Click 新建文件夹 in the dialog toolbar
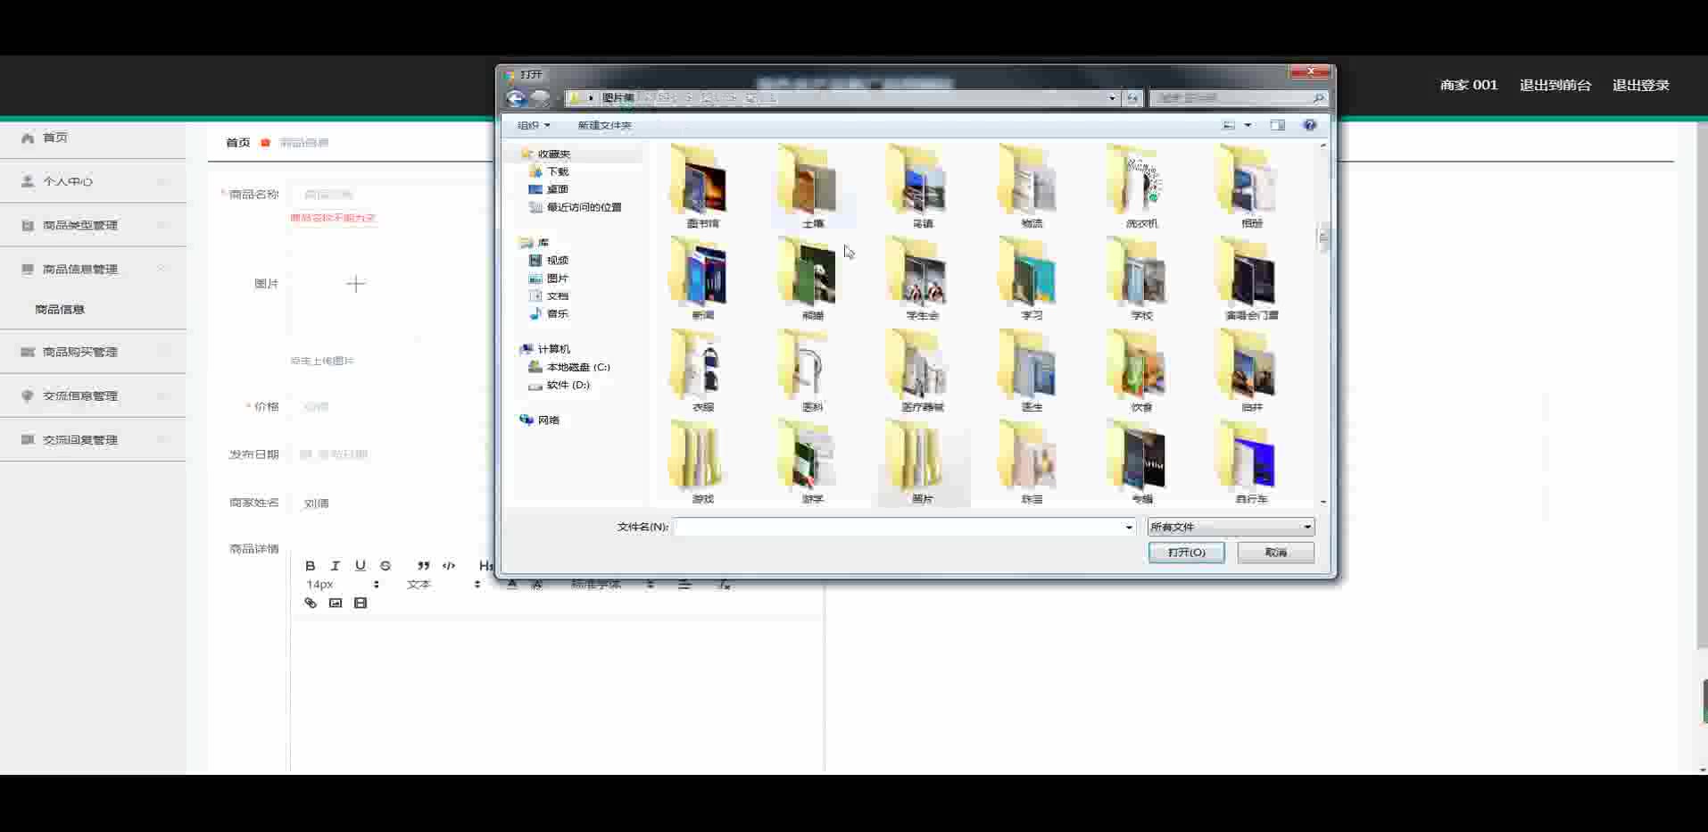 coord(604,125)
